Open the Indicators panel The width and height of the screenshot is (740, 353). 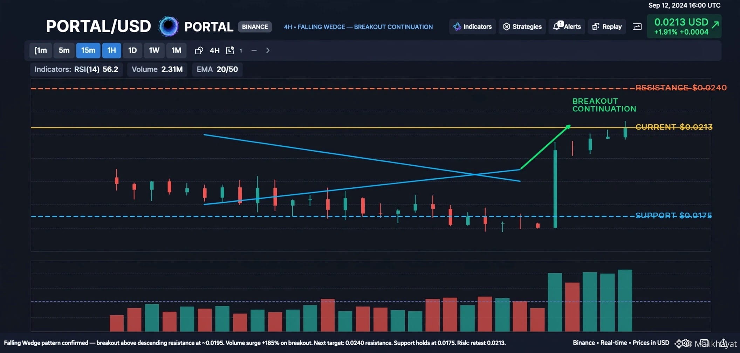click(x=472, y=27)
